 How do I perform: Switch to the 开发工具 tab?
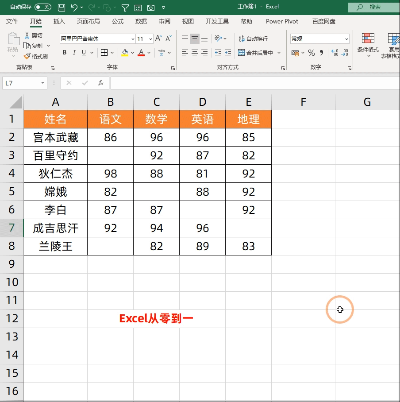(217, 21)
